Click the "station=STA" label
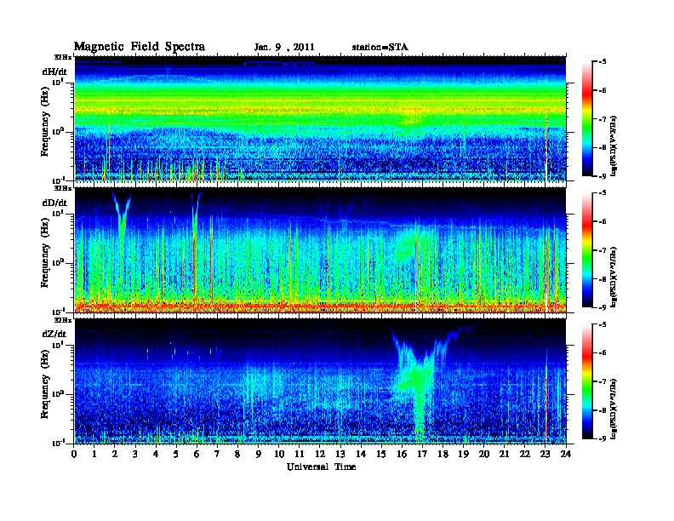This screenshot has width=674, height=521. pyautogui.click(x=380, y=48)
